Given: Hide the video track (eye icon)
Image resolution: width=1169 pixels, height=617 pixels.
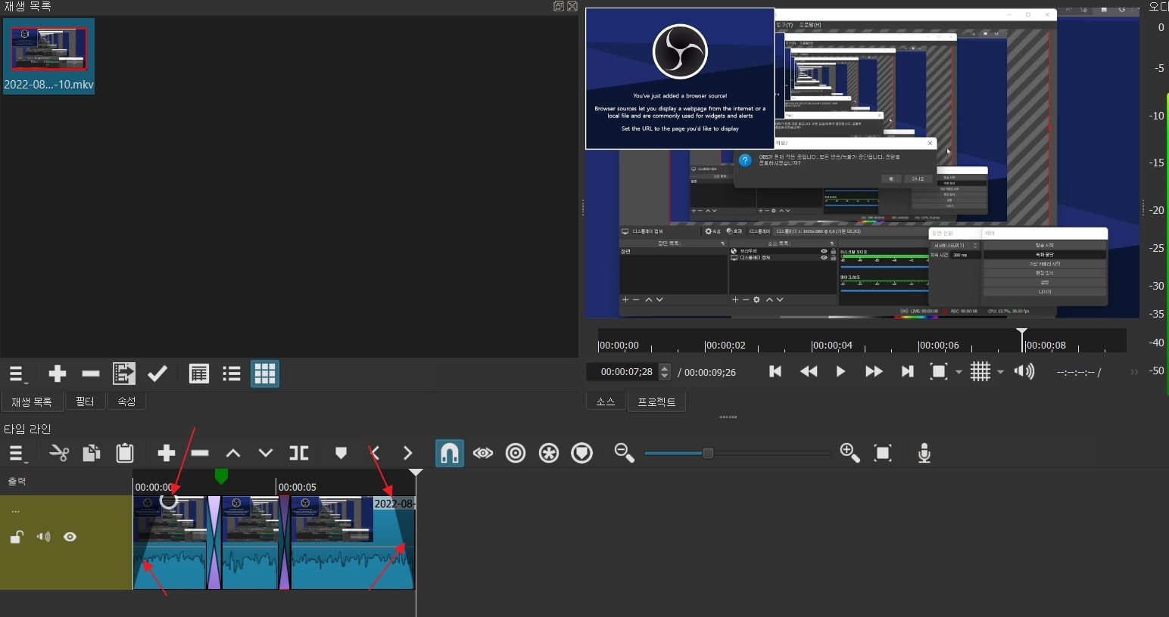Looking at the screenshot, I should click(70, 537).
